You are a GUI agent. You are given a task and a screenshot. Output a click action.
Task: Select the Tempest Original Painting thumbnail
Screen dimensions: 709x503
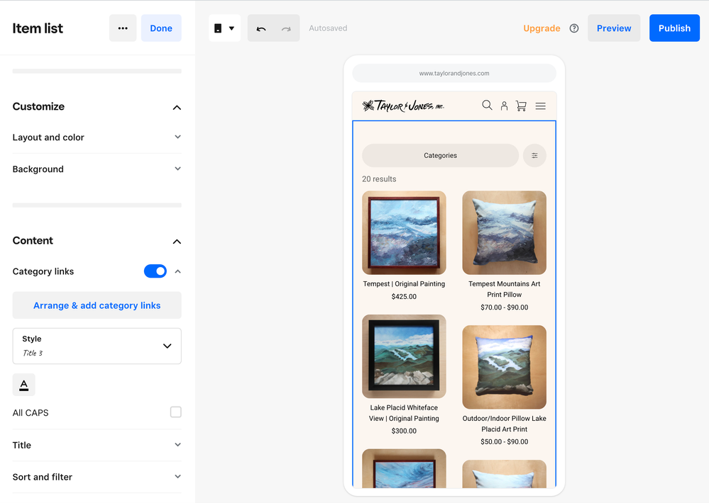click(x=404, y=232)
